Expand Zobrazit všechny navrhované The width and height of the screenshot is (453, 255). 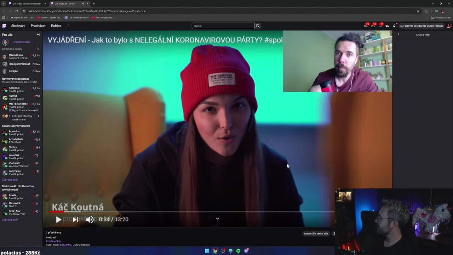[21, 118]
